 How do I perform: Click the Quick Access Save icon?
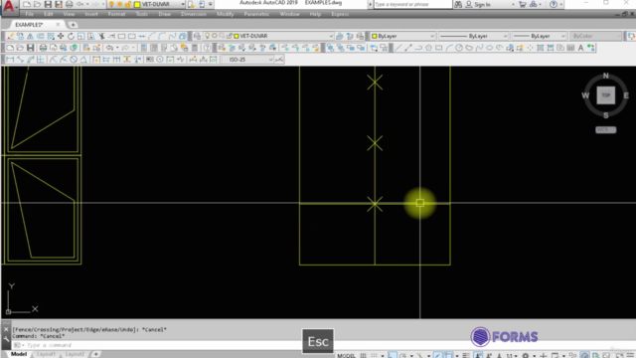coord(48,4)
